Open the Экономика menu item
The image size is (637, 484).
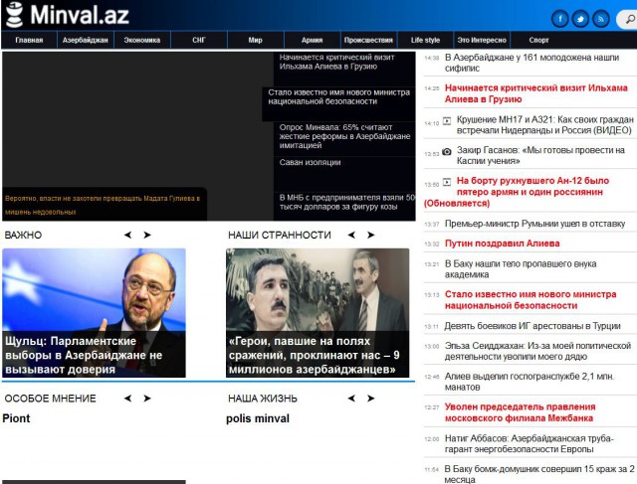142,40
